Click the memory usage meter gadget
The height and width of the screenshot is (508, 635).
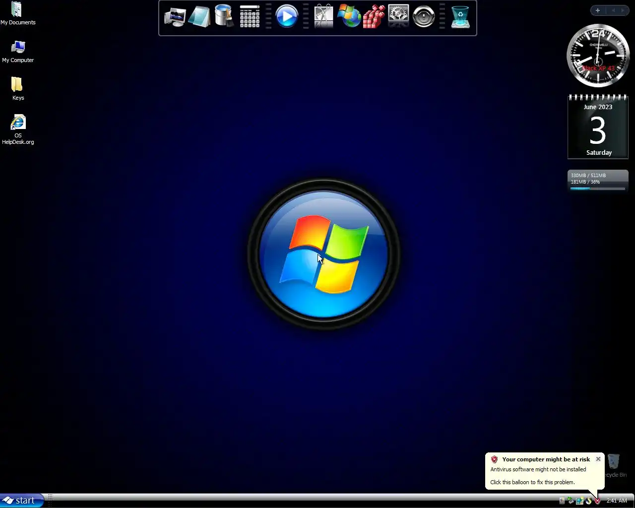(x=598, y=181)
